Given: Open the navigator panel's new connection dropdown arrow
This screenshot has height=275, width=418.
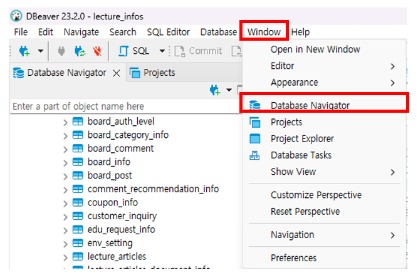Looking at the screenshot, I should click(x=229, y=90).
